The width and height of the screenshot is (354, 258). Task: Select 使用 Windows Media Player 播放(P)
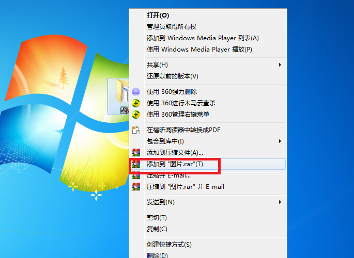click(x=208, y=49)
